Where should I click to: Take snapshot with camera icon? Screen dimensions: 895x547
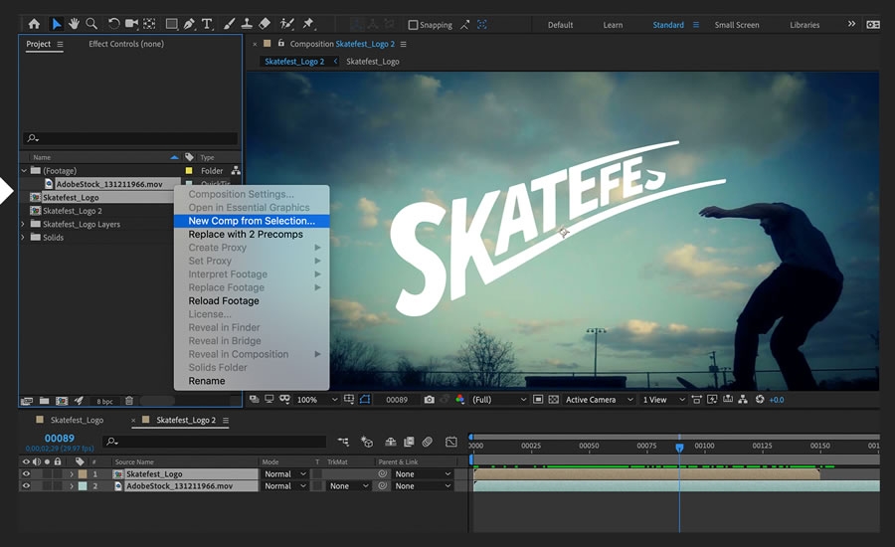(x=429, y=400)
